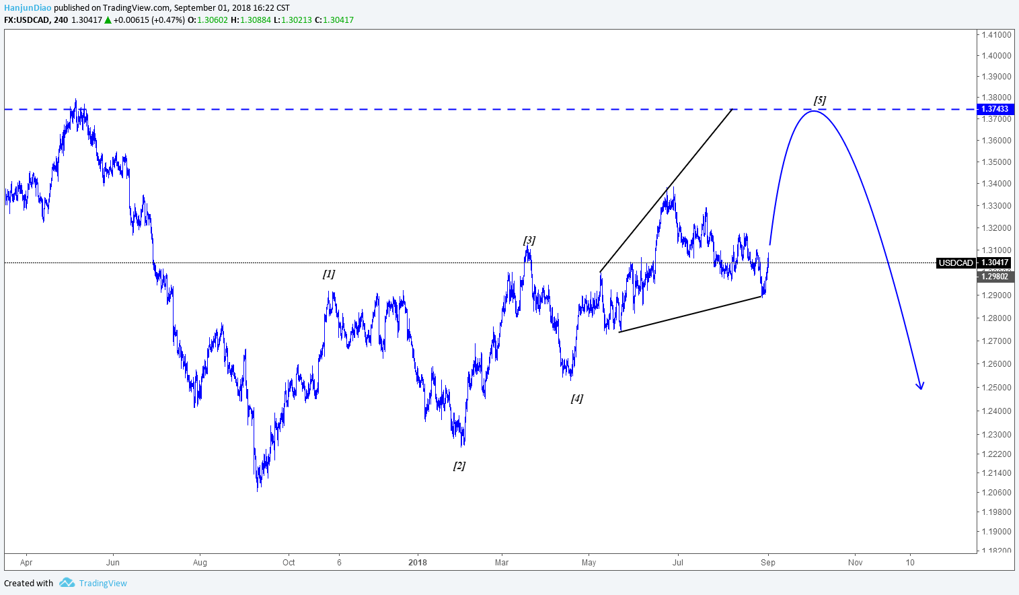
Task: Click the 1.33000 price axis label
Action: [x=996, y=206]
